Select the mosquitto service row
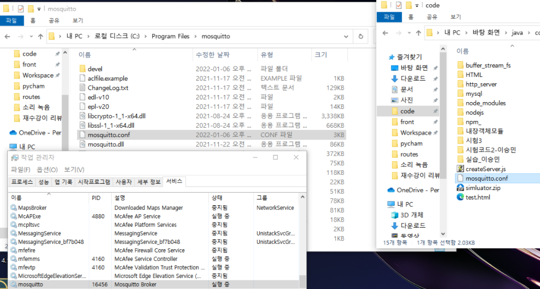This screenshot has height=289, width=540. pos(154,284)
